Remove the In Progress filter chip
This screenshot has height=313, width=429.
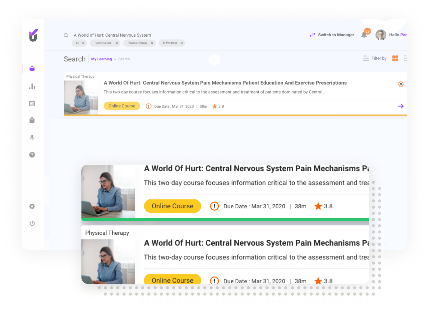(x=182, y=43)
